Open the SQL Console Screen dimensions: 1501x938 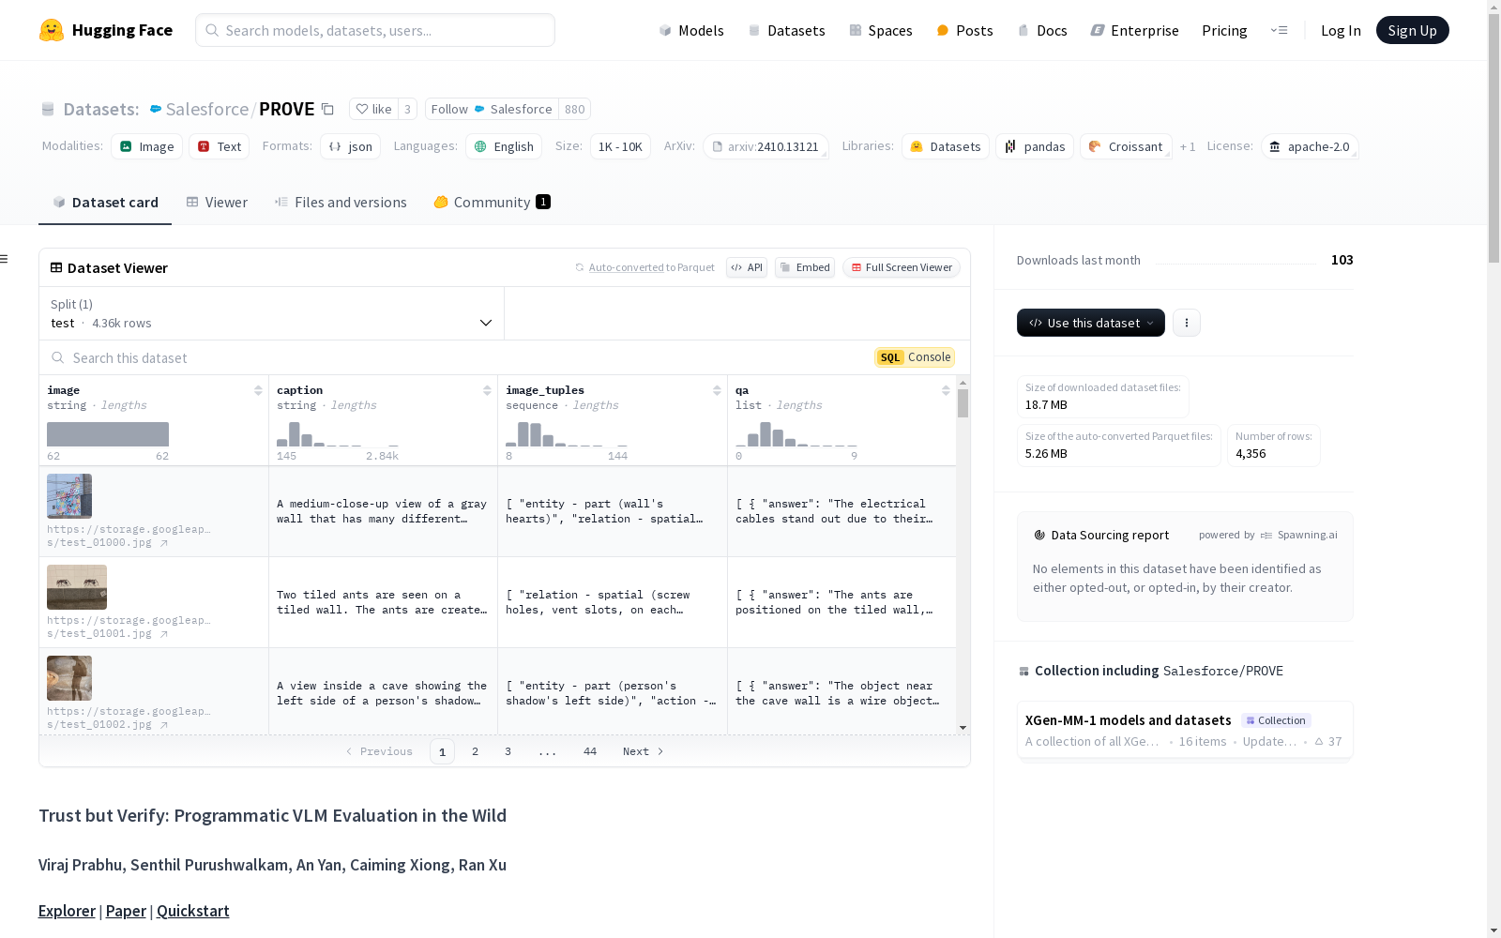[x=915, y=357]
